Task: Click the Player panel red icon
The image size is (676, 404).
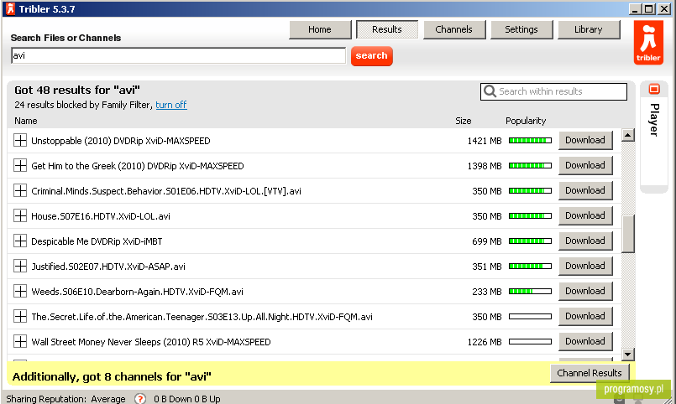Action: [x=654, y=89]
